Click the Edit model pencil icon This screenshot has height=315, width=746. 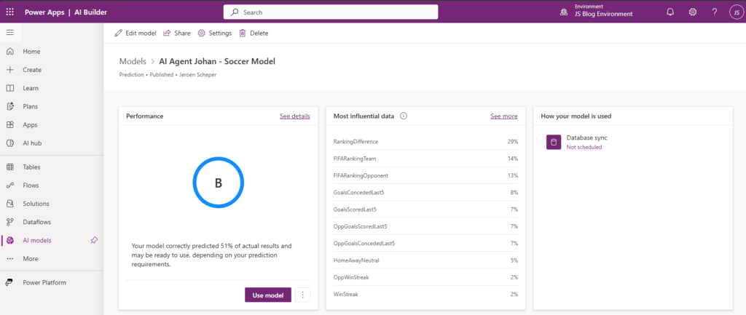[119, 33]
